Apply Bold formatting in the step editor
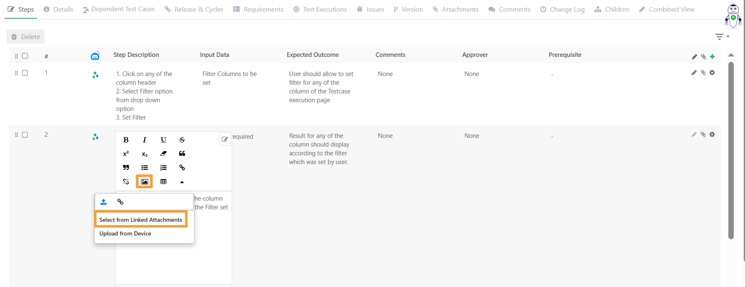Screen dimensions: 745x287 126,140
